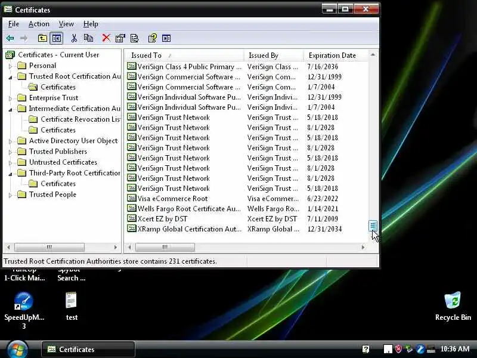
Task: Click the Up one level folder icon
Action: [42, 38]
